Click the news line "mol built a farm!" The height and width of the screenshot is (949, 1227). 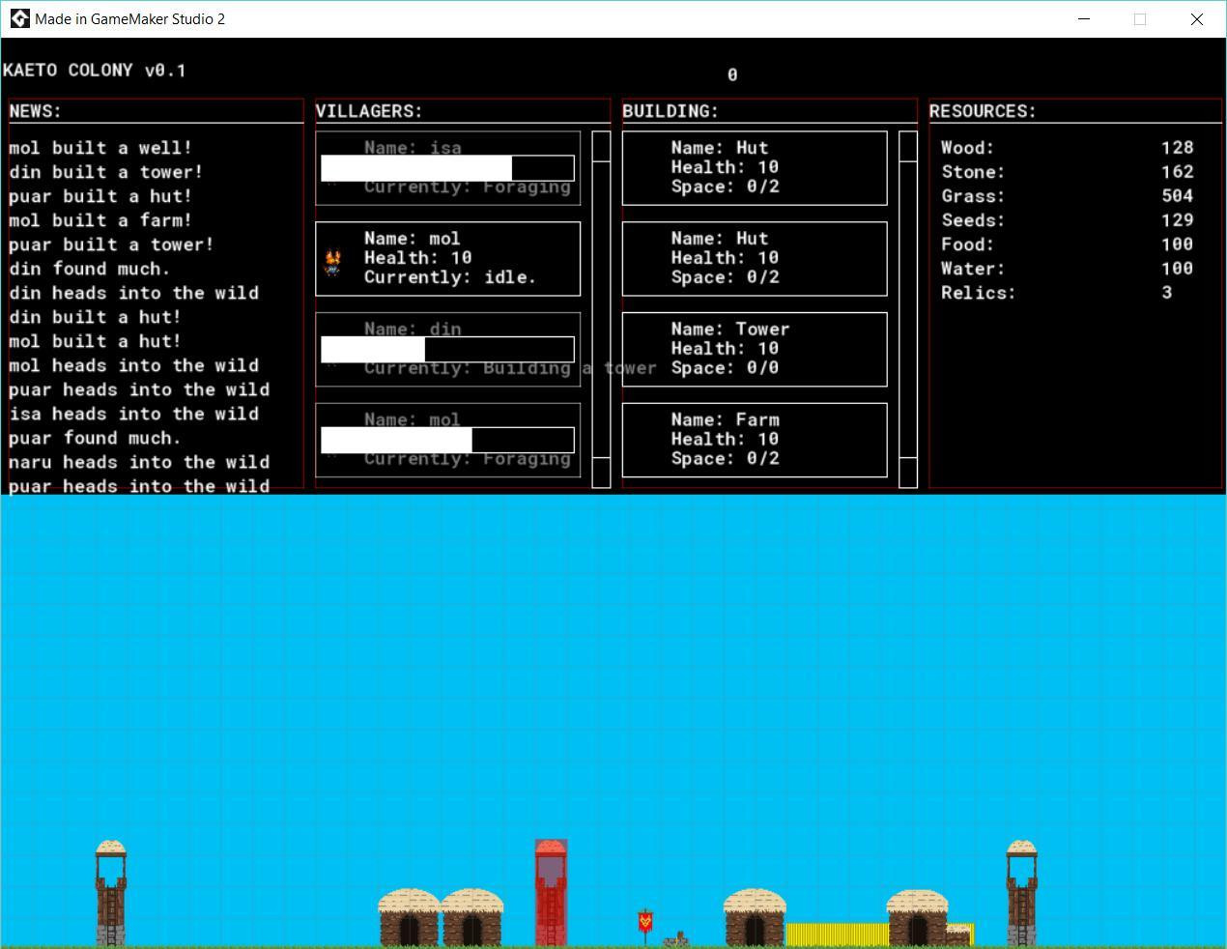[x=100, y=220]
